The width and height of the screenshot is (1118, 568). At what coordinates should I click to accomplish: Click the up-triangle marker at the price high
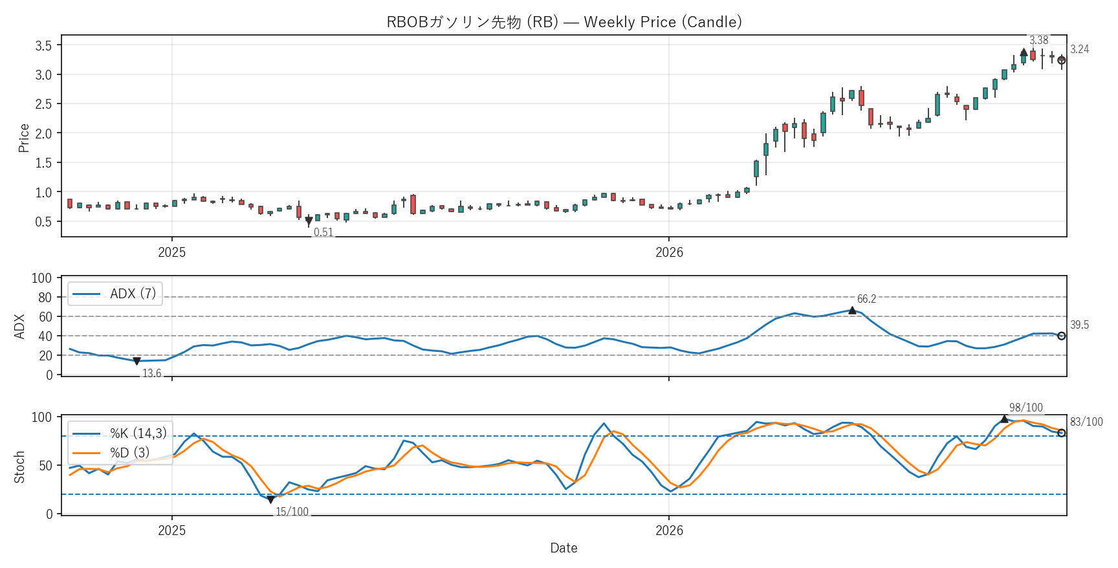pos(1024,52)
